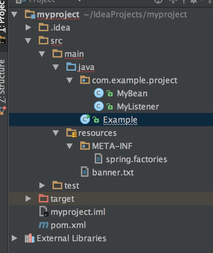The width and height of the screenshot is (213, 253).
Task: Click the MyBean class icon
Action: coord(99,93)
